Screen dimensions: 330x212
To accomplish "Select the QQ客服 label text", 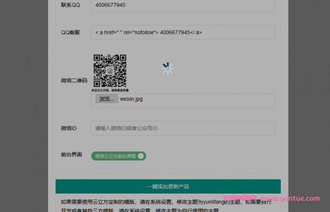I will coord(71,33).
